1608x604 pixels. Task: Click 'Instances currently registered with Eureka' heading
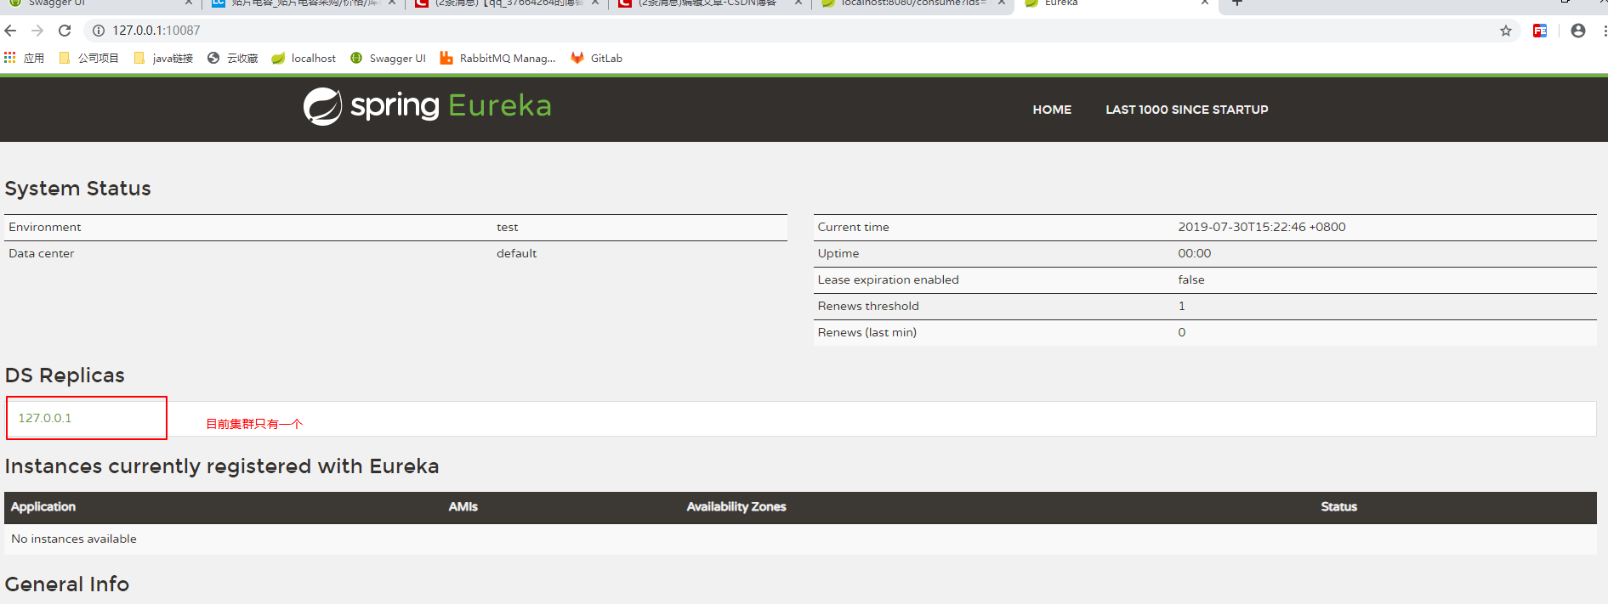[222, 466]
